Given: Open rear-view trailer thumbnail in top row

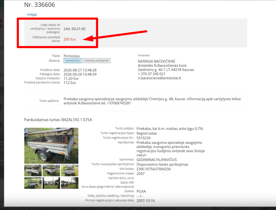Looking at the screenshot, I should point(69,170).
